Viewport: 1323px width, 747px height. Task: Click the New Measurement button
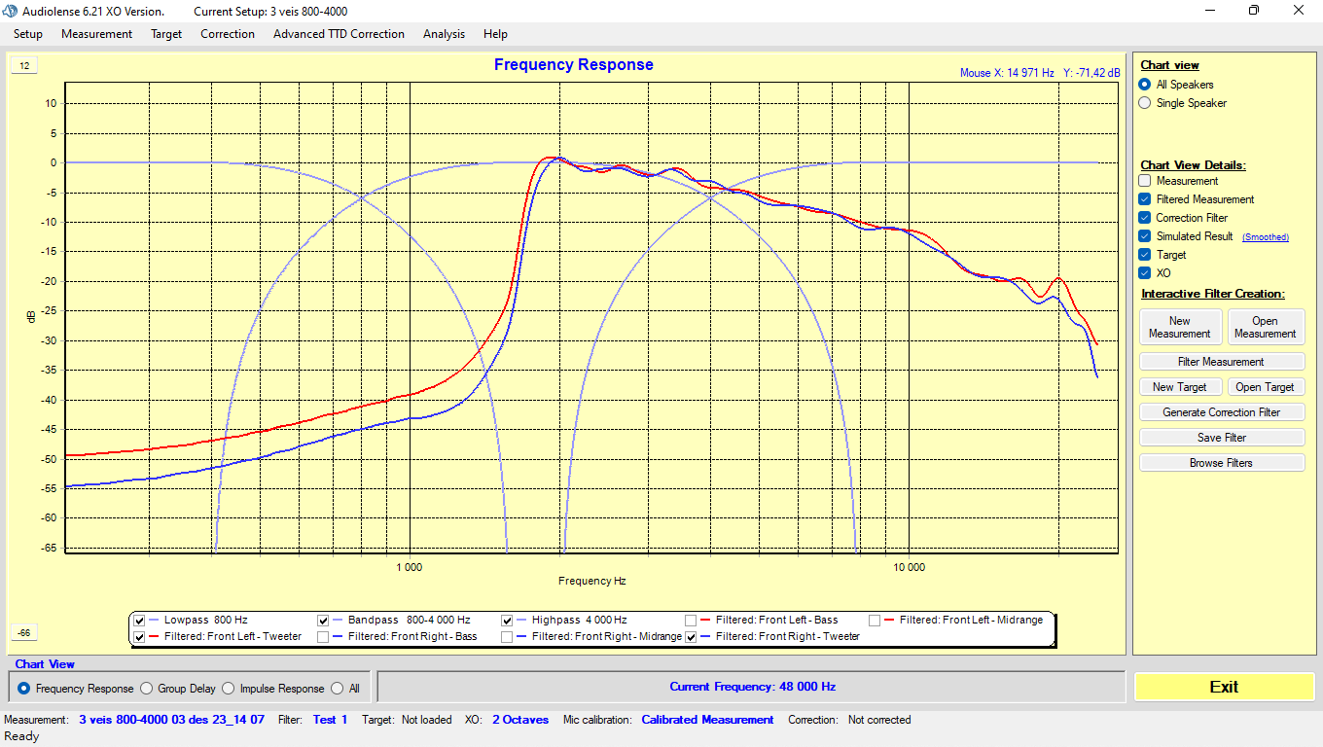pos(1179,327)
